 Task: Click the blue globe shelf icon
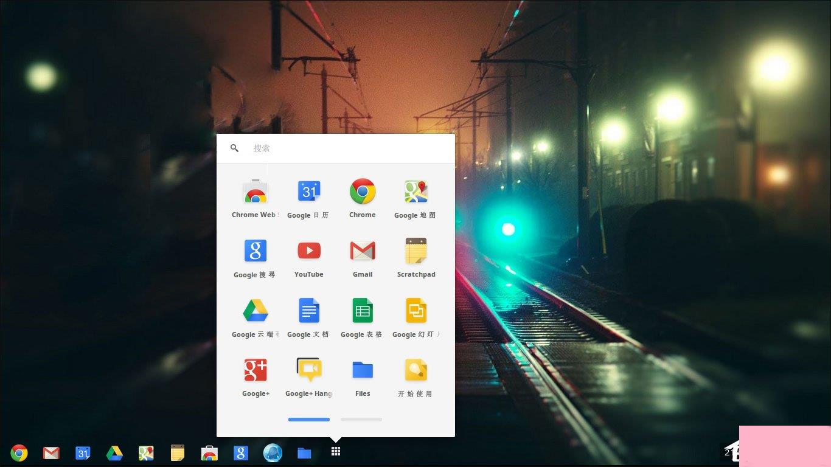point(273,453)
